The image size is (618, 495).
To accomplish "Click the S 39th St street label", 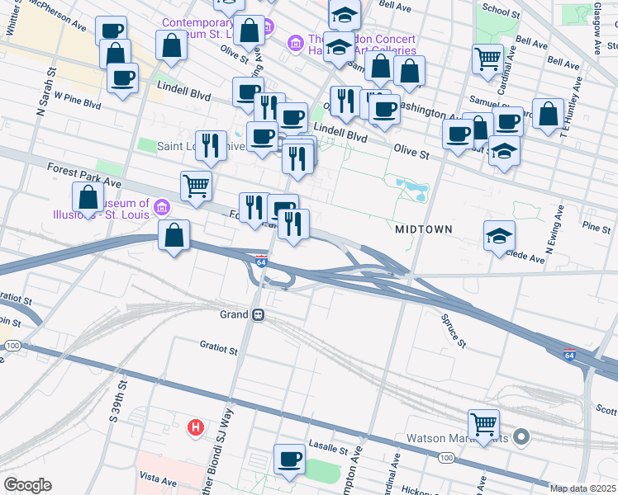I will [118, 401].
